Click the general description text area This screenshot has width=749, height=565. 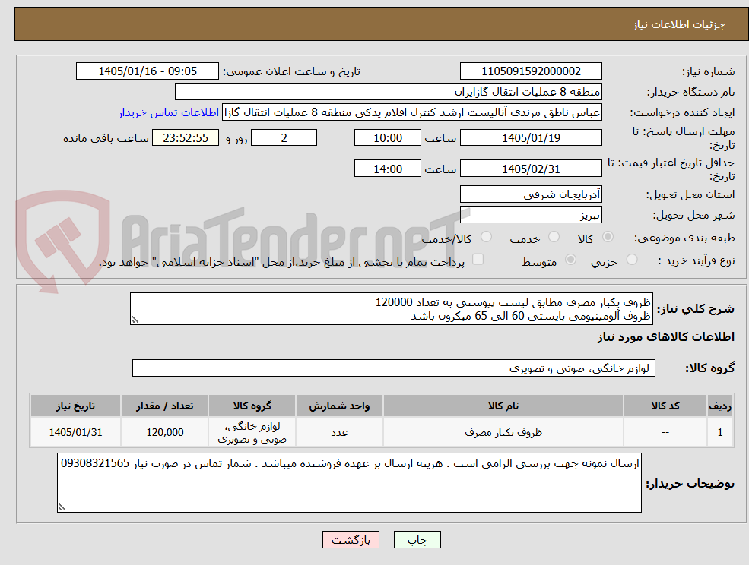(391, 309)
